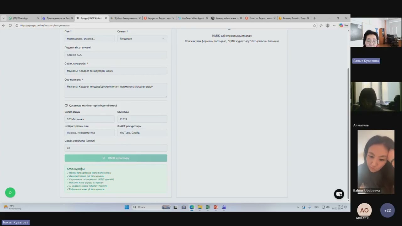Click the Қосымша мәліметтер section heading
The image size is (402, 226).
tap(91, 105)
